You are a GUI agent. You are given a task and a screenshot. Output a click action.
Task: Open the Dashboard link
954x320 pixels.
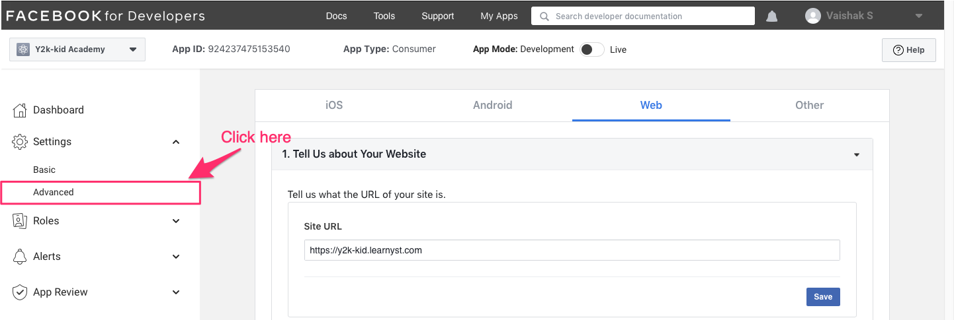[58, 110]
